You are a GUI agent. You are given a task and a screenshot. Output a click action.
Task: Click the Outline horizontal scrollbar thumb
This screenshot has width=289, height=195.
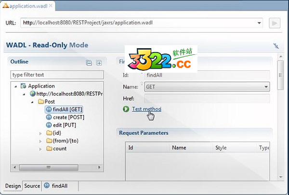tap(49, 168)
